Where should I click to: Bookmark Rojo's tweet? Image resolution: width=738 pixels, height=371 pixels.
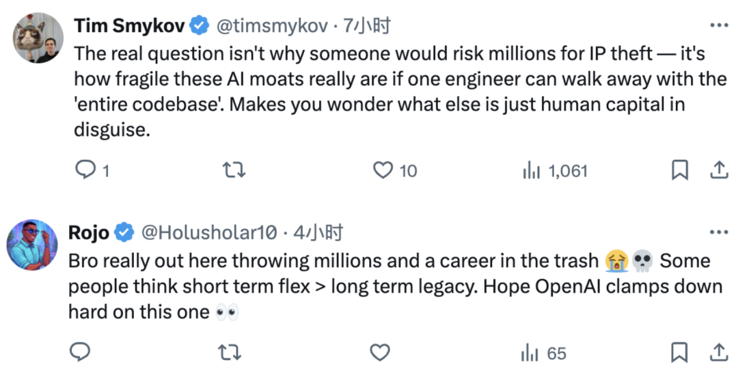pyautogui.click(x=679, y=353)
